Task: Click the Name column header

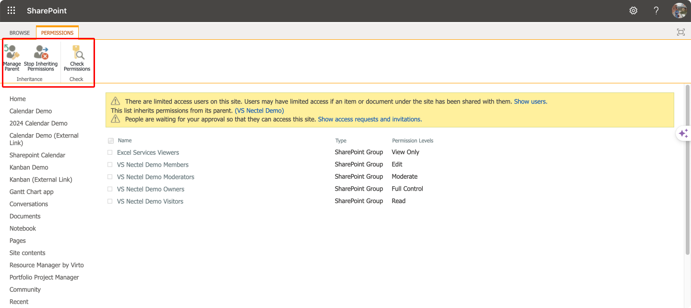Action: 125,140
